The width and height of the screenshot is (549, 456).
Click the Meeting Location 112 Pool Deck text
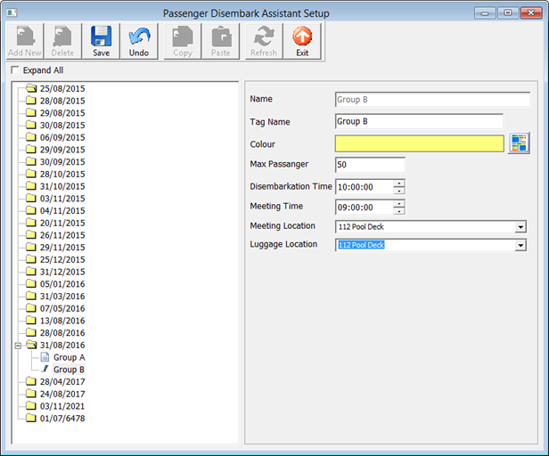361,227
